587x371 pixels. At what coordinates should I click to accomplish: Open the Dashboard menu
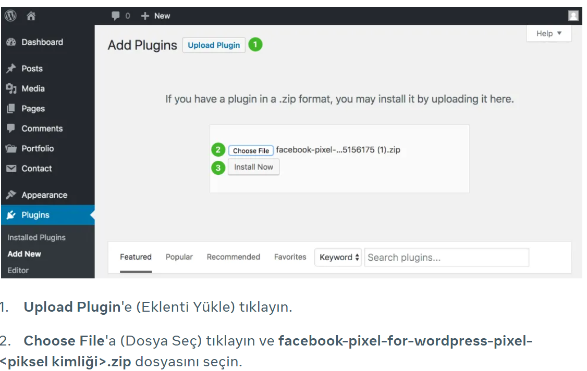(42, 42)
